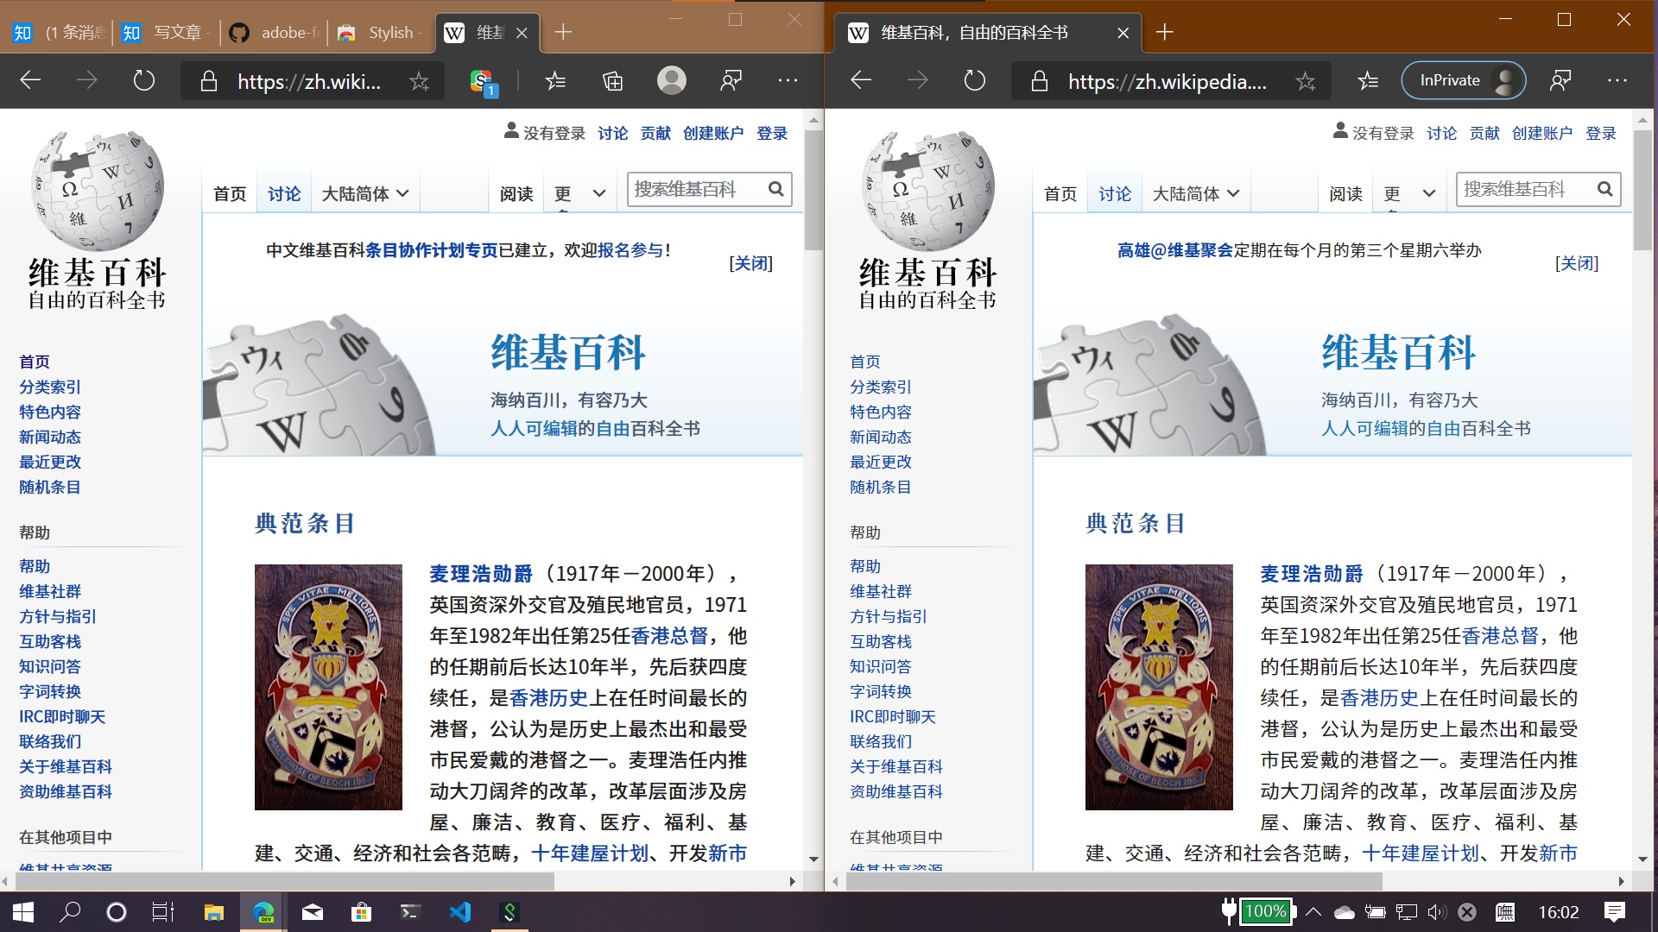Open 特色内容 in right sidebar
The image size is (1658, 932).
(881, 412)
